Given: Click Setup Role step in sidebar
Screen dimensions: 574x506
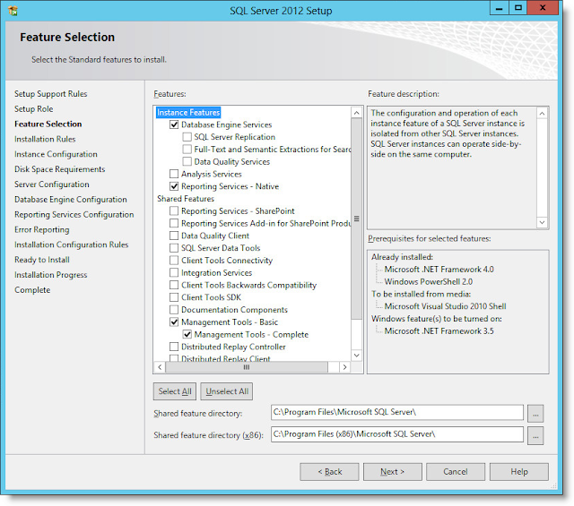Looking at the screenshot, I should coord(34,109).
